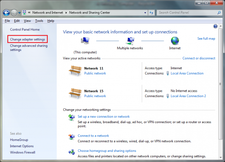Click the vertical scrollbar thumb
The height and width of the screenshot is (162, 225).
221,84
